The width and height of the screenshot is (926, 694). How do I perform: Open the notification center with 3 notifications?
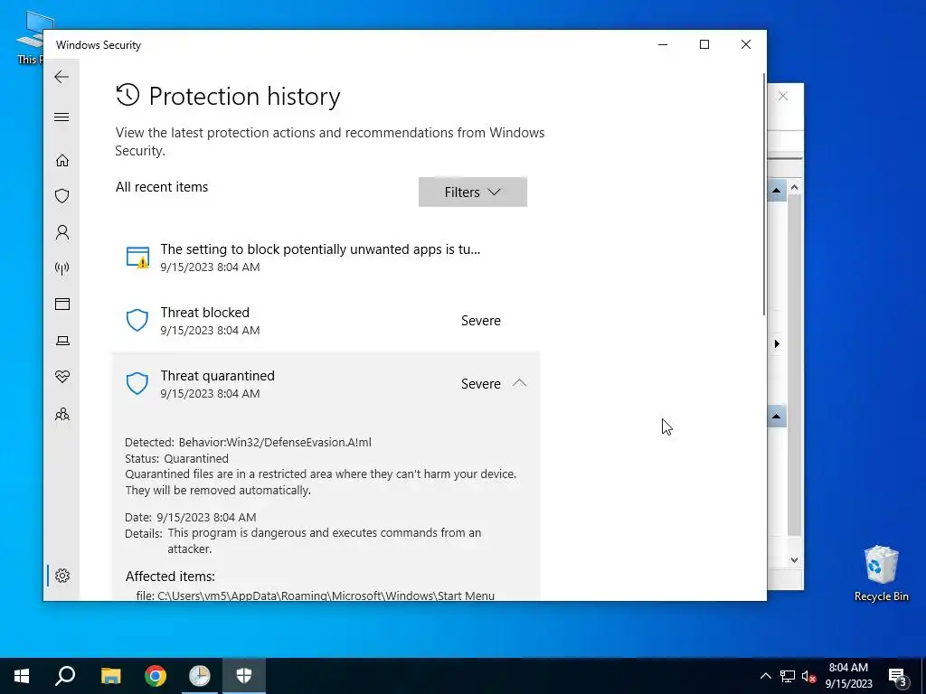pyautogui.click(x=898, y=676)
